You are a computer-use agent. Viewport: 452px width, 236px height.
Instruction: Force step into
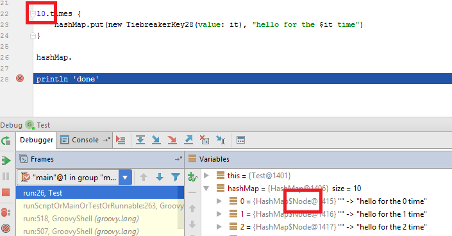[172, 140]
